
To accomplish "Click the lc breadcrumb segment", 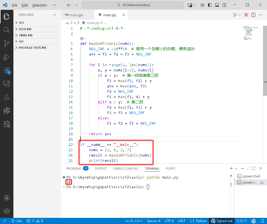I will 75,23.
